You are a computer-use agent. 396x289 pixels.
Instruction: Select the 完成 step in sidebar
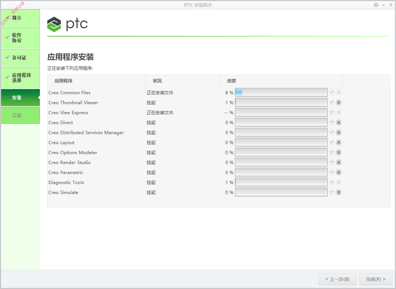(20, 115)
